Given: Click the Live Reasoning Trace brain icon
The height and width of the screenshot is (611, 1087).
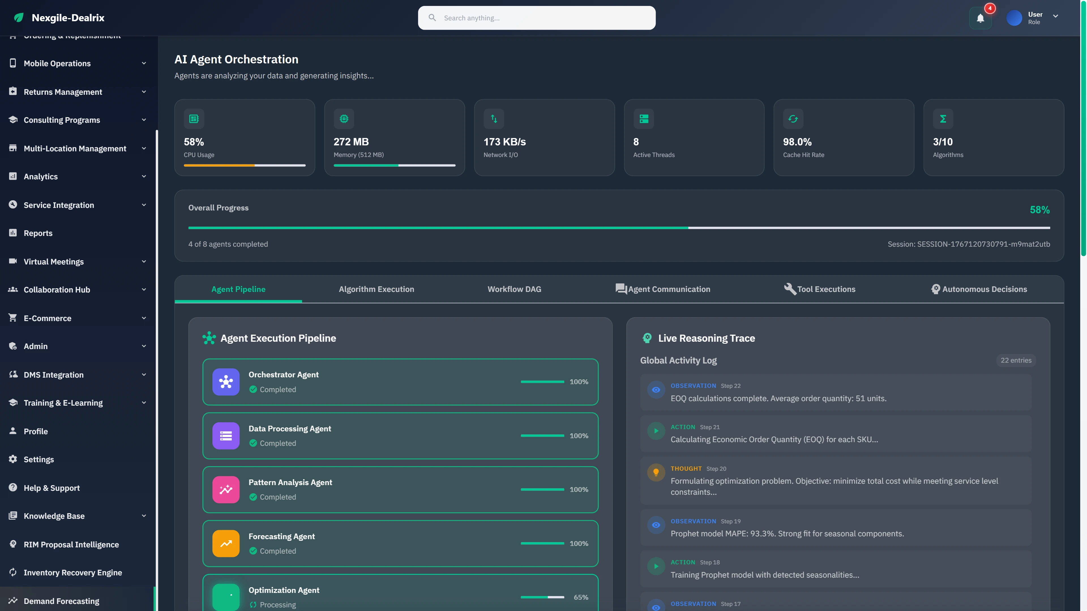Looking at the screenshot, I should tap(647, 338).
